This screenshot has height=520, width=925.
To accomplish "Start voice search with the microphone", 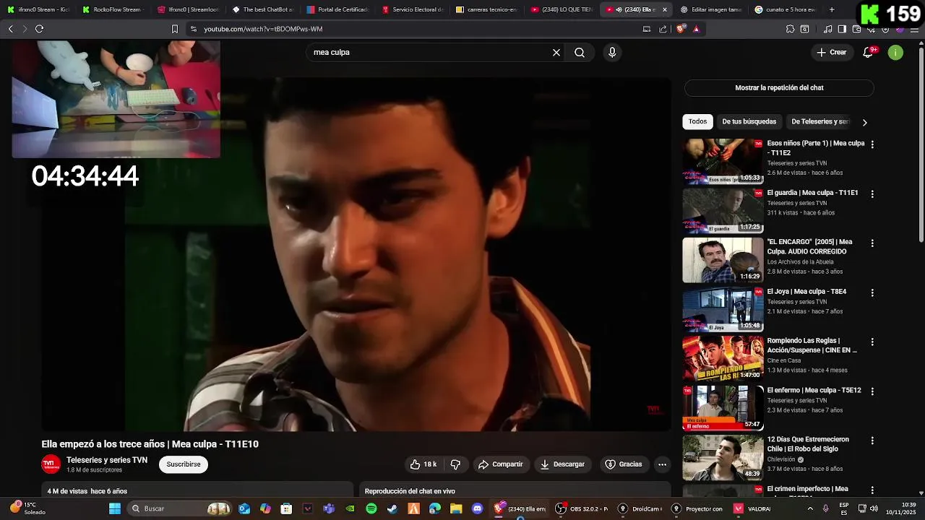I will click(x=612, y=53).
